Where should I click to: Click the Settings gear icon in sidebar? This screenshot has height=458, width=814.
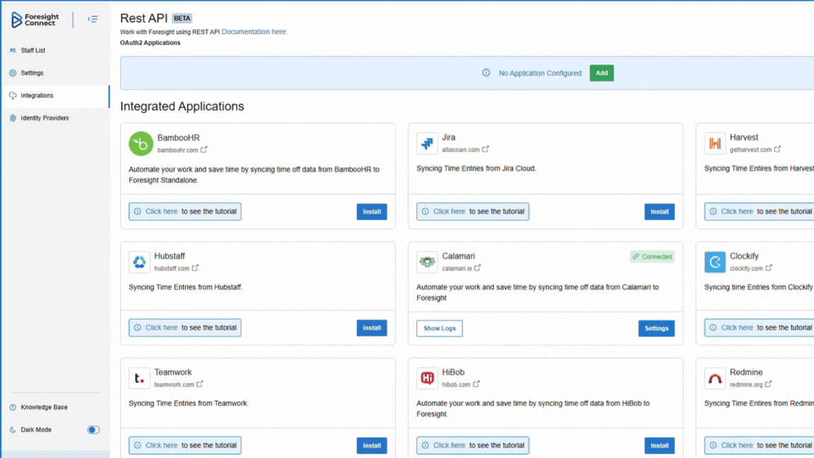click(x=13, y=74)
